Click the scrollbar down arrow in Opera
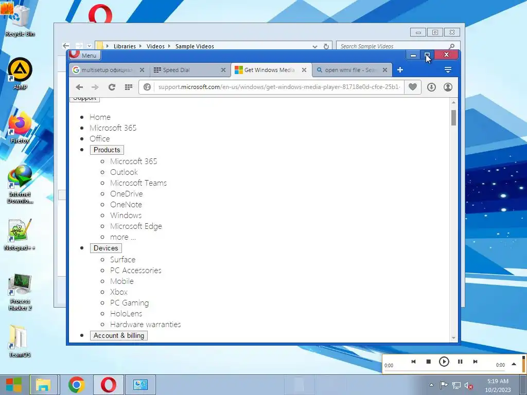The height and width of the screenshot is (395, 527). 453,338
